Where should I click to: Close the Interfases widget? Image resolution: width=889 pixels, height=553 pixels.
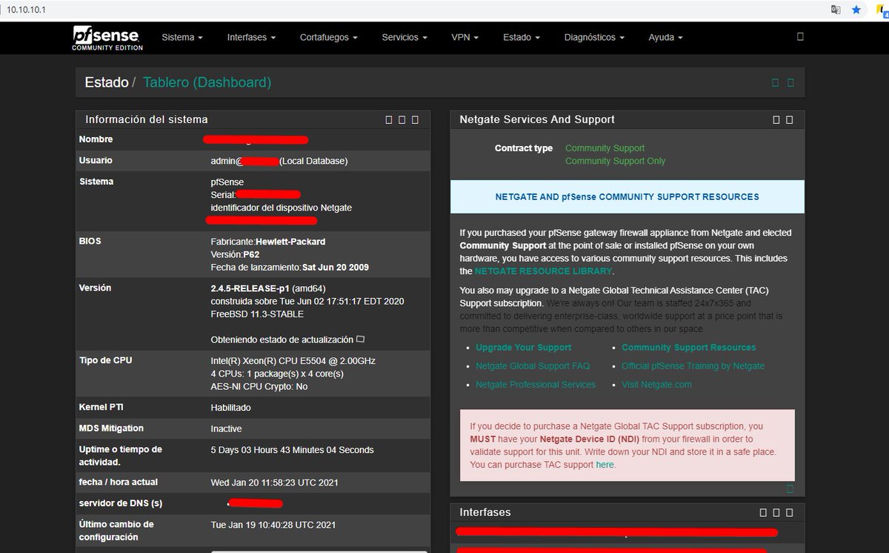click(x=789, y=512)
